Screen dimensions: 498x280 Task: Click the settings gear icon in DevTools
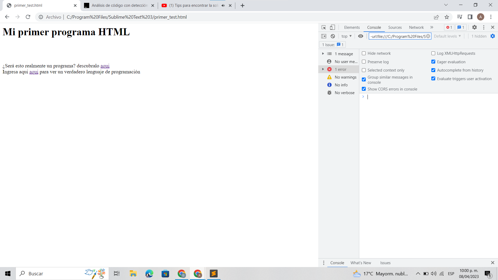click(x=474, y=27)
